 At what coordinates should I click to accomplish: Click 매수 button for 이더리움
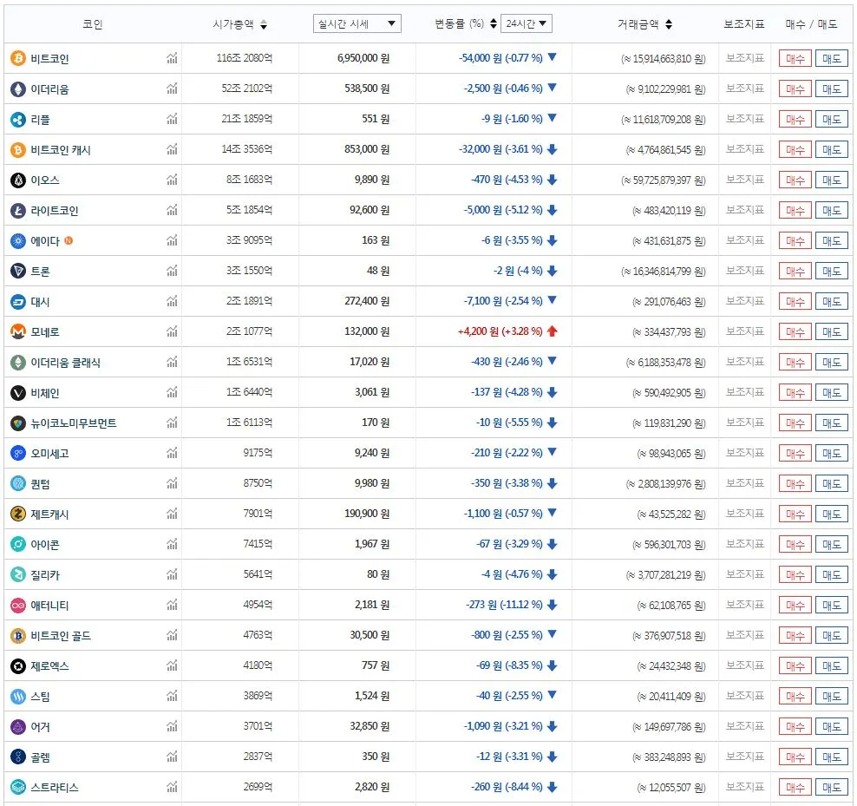pyautogui.click(x=795, y=88)
